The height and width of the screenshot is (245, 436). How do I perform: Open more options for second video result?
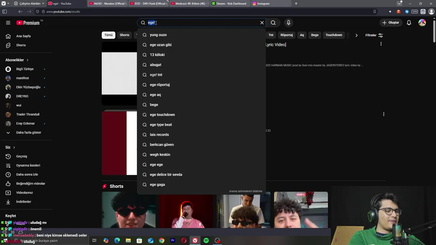pos(384,114)
